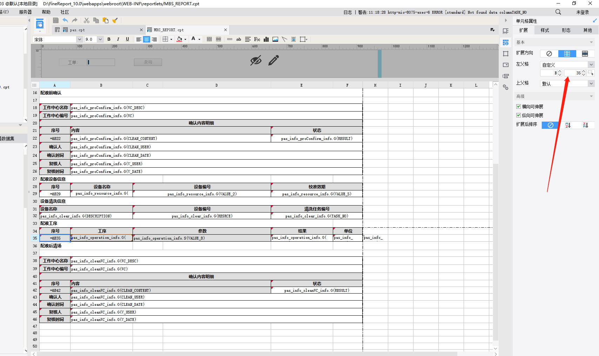Collapse the 基本 section

(x=591, y=42)
